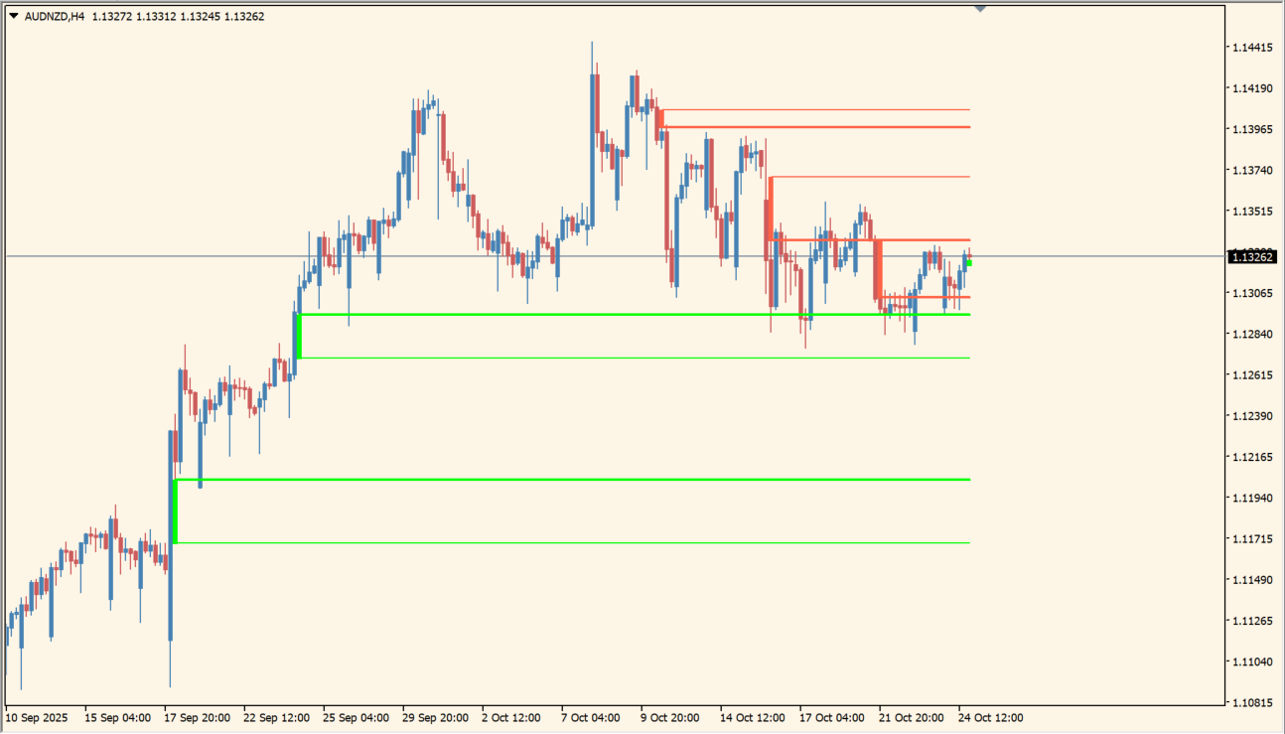Click the gray chart shift triangle marker
Screen dimensions: 1285x734
tap(980, 9)
